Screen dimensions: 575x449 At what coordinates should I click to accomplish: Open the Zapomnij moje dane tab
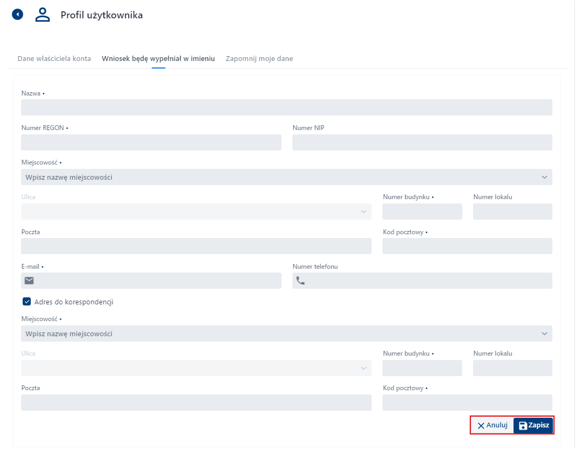point(259,58)
